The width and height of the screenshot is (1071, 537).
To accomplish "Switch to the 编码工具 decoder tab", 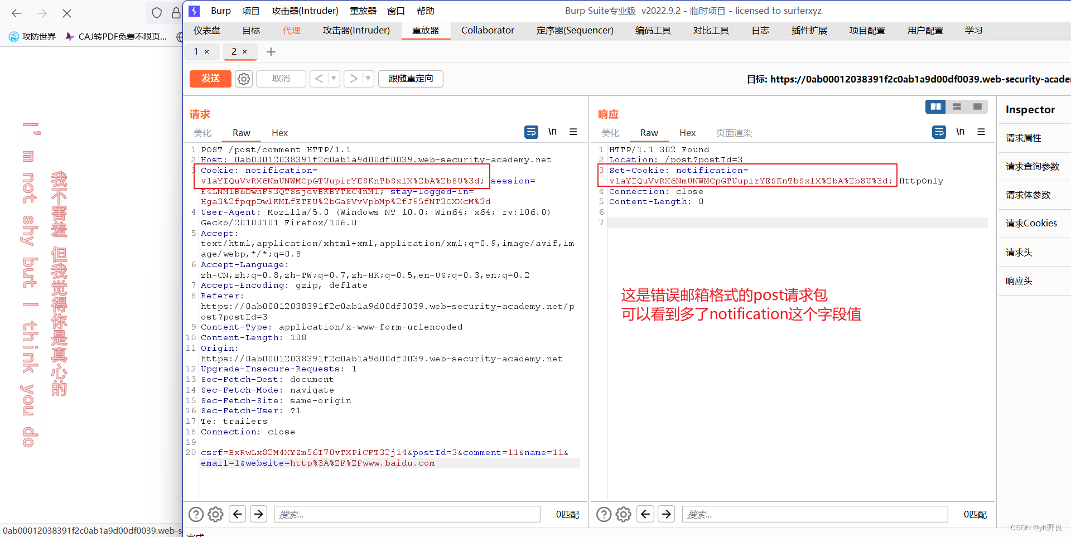I will [x=653, y=30].
